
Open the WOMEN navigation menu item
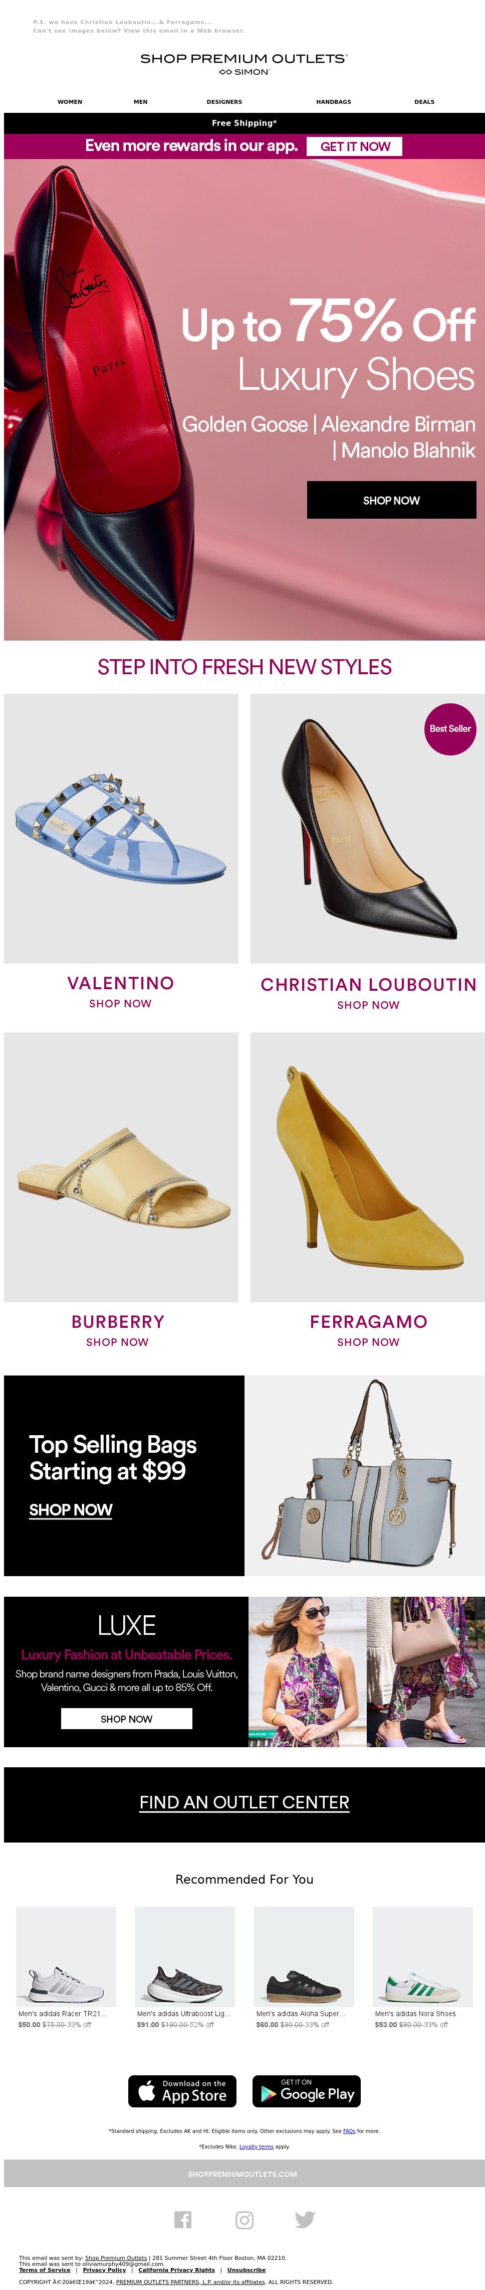70,101
